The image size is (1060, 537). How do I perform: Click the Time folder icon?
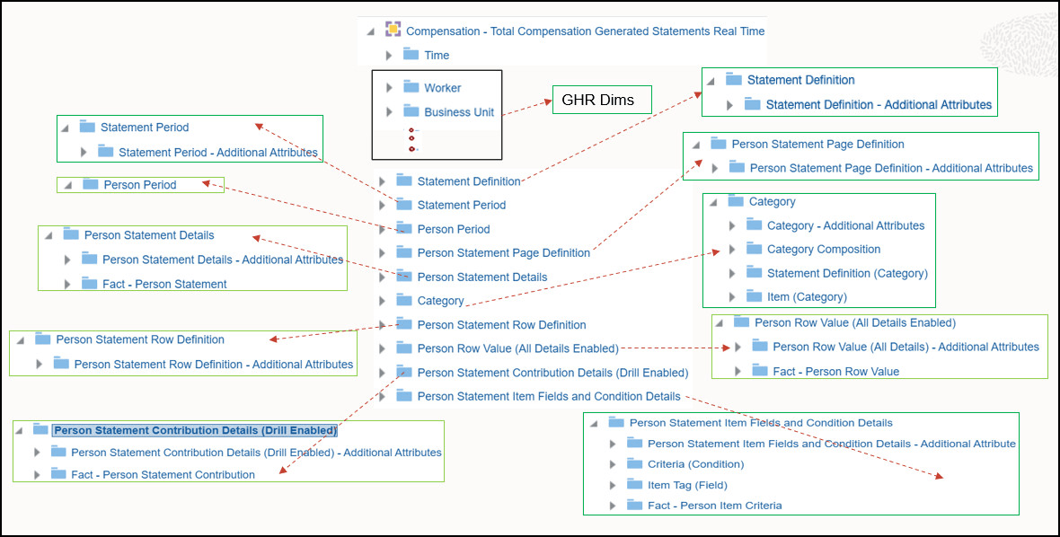coord(411,53)
